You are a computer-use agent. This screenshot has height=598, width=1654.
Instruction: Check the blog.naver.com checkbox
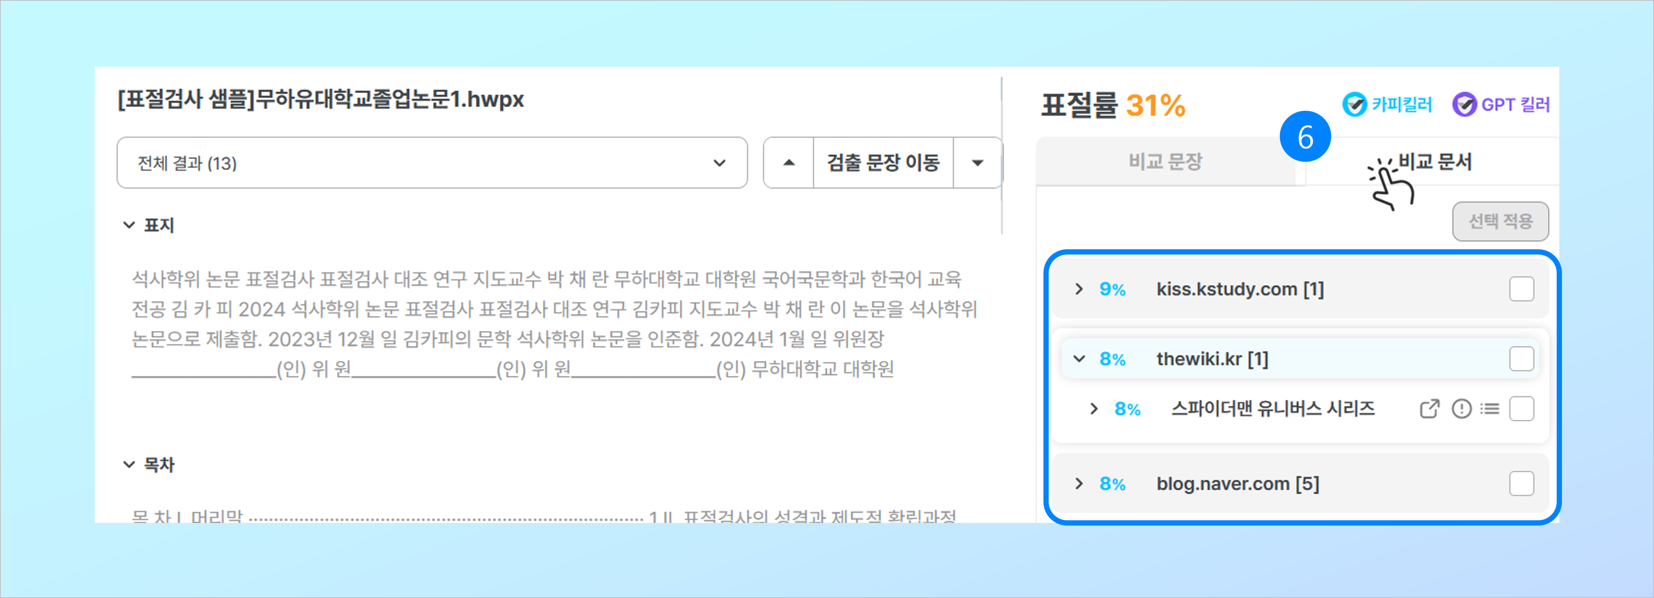(x=1521, y=484)
